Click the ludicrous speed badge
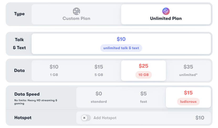 188,102
